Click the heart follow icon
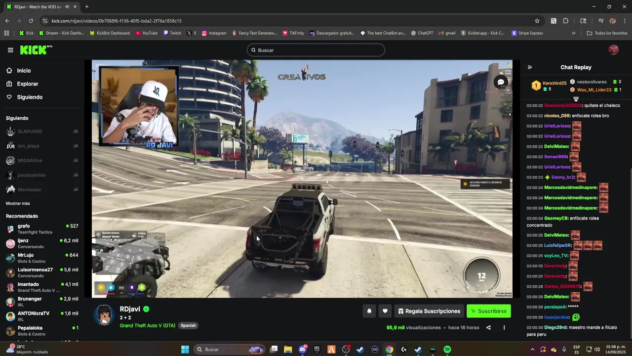632x356 pixels. [x=385, y=311]
